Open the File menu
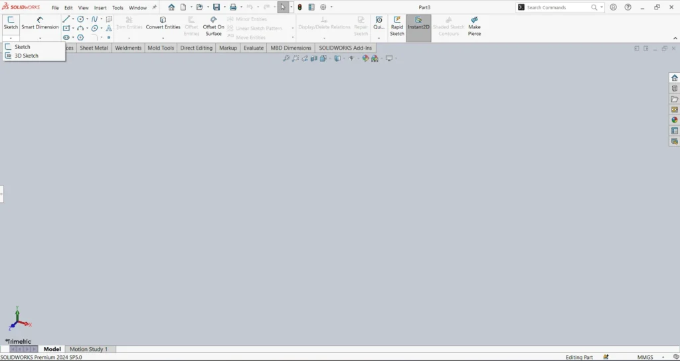 point(56,8)
